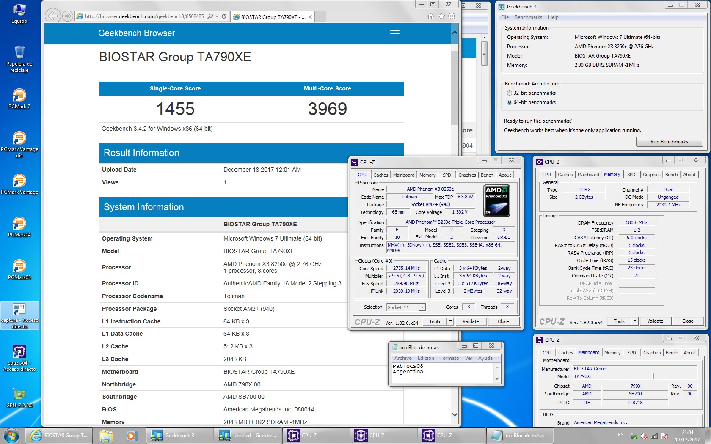Open Ver menu in Bloc de notas
The height and width of the screenshot is (444, 711).
pos(468,358)
